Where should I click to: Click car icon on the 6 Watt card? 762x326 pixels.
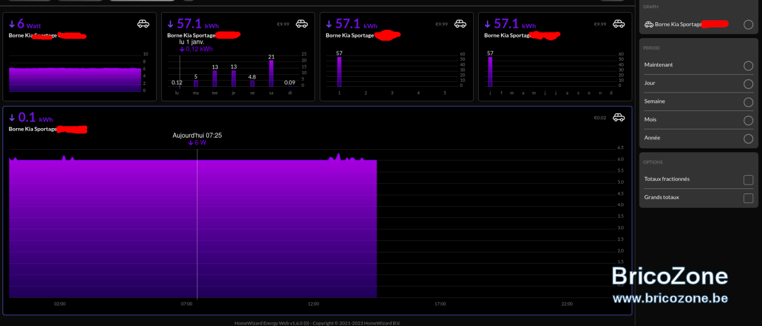coord(144,23)
